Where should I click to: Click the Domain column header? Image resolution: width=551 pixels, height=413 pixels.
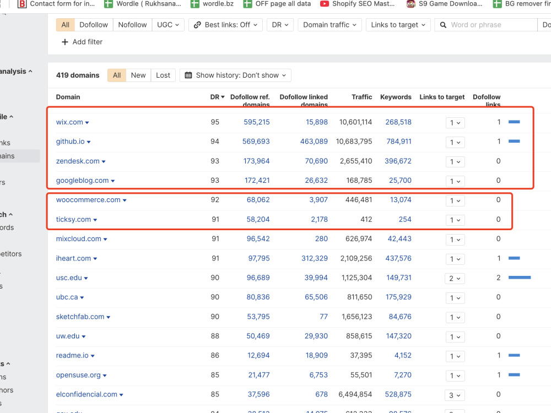coord(68,97)
